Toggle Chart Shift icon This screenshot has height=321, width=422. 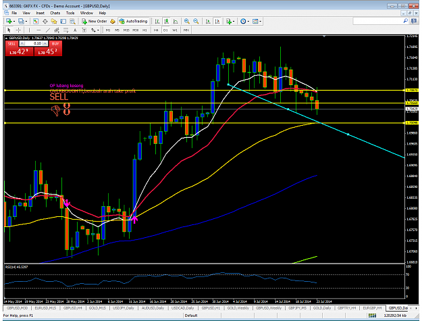pyautogui.click(x=217, y=21)
